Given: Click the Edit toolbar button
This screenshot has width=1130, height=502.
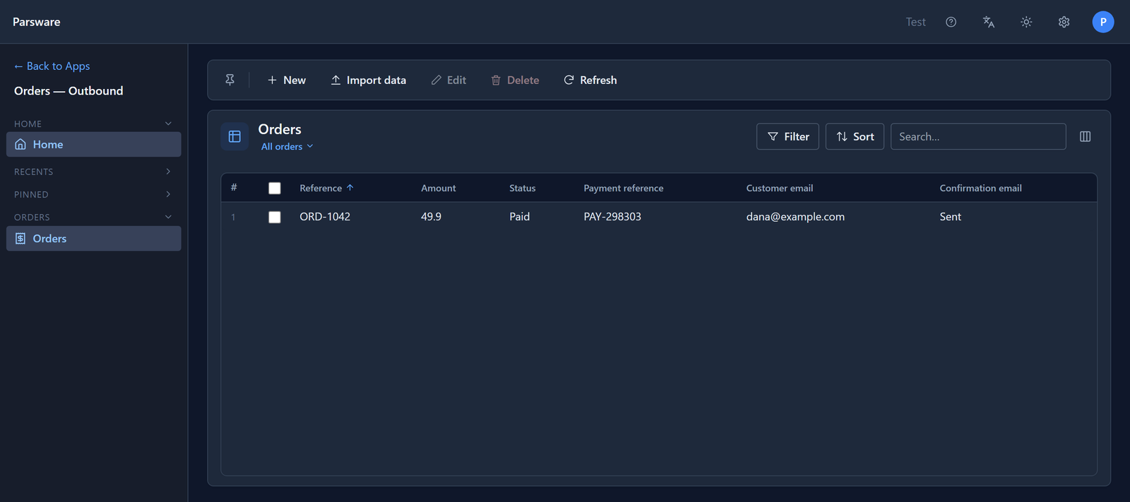Looking at the screenshot, I should 448,80.
